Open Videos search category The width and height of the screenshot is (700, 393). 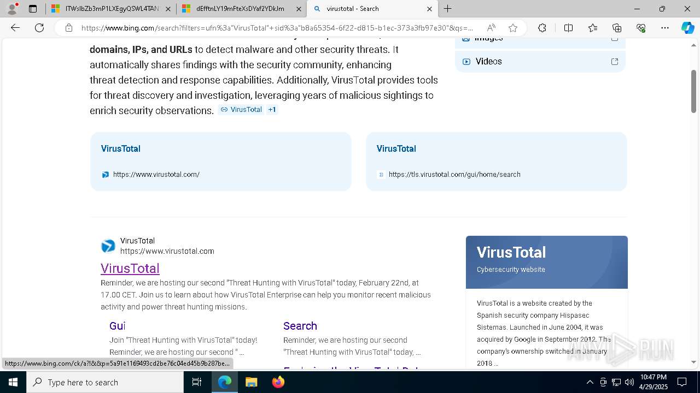(488, 62)
